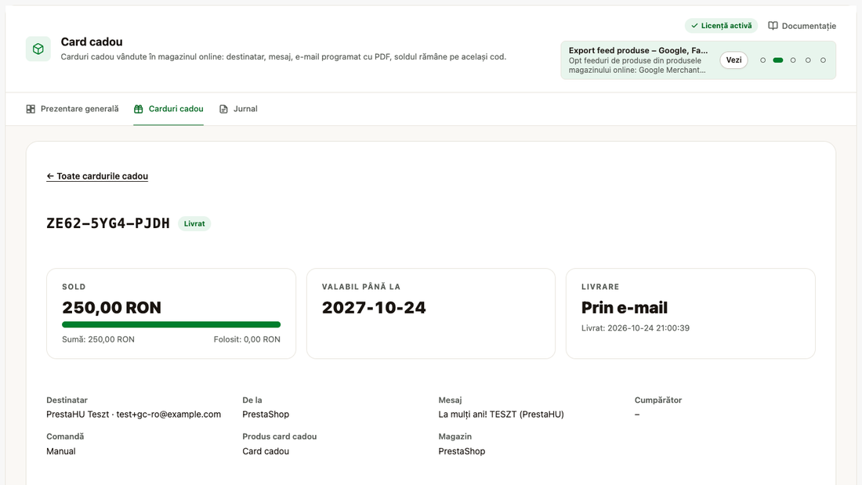Click the green balance progress bar
This screenshot has width=862, height=485.
click(171, 324)
